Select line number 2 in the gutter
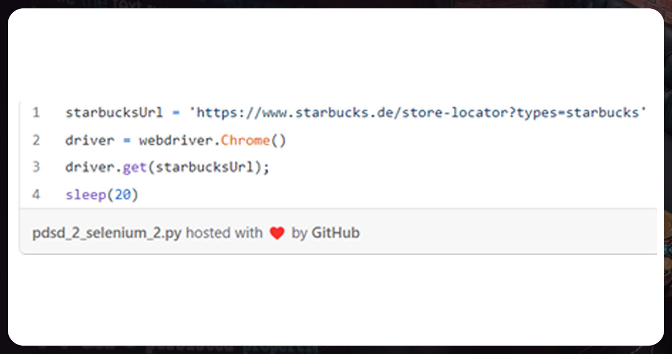Viewport: 672px width, 354px height. (x=36, y=140)
